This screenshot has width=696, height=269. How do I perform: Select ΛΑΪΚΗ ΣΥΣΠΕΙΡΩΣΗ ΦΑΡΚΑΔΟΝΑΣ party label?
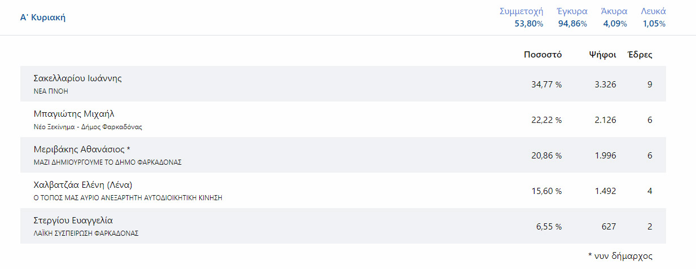pos(86,233)
